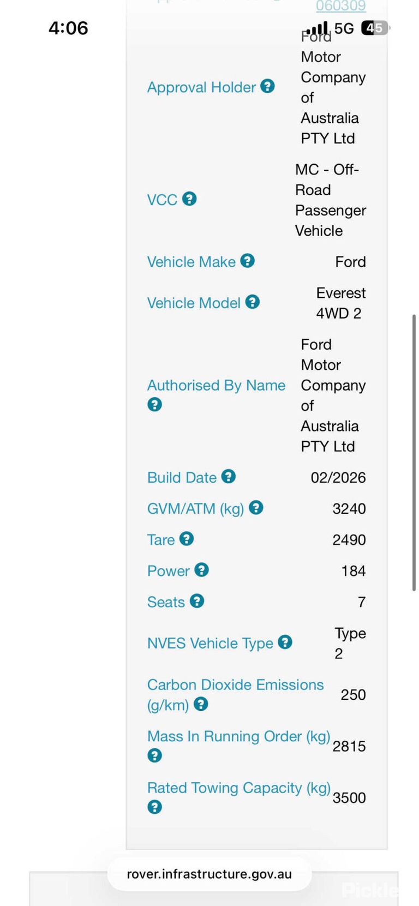Open the approval number link ending 060309
The image size is (419, 906).
[341, 6]
